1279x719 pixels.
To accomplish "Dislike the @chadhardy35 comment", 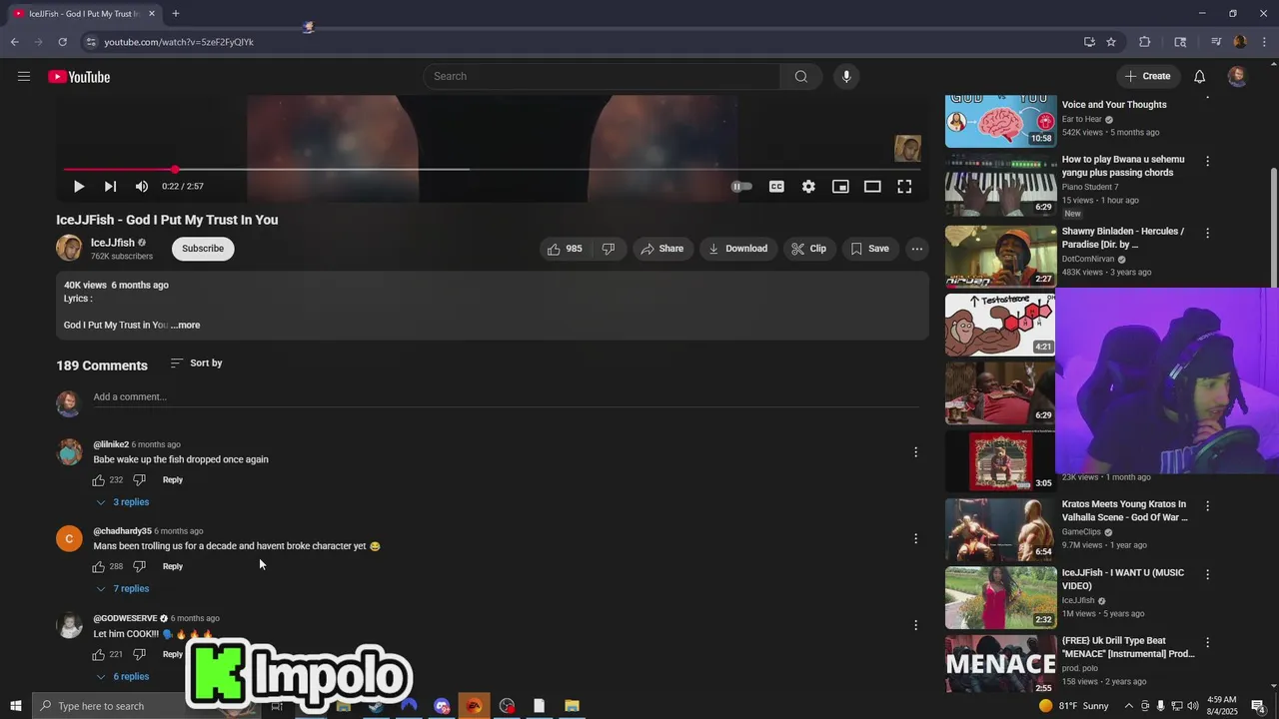I will 139,567.
